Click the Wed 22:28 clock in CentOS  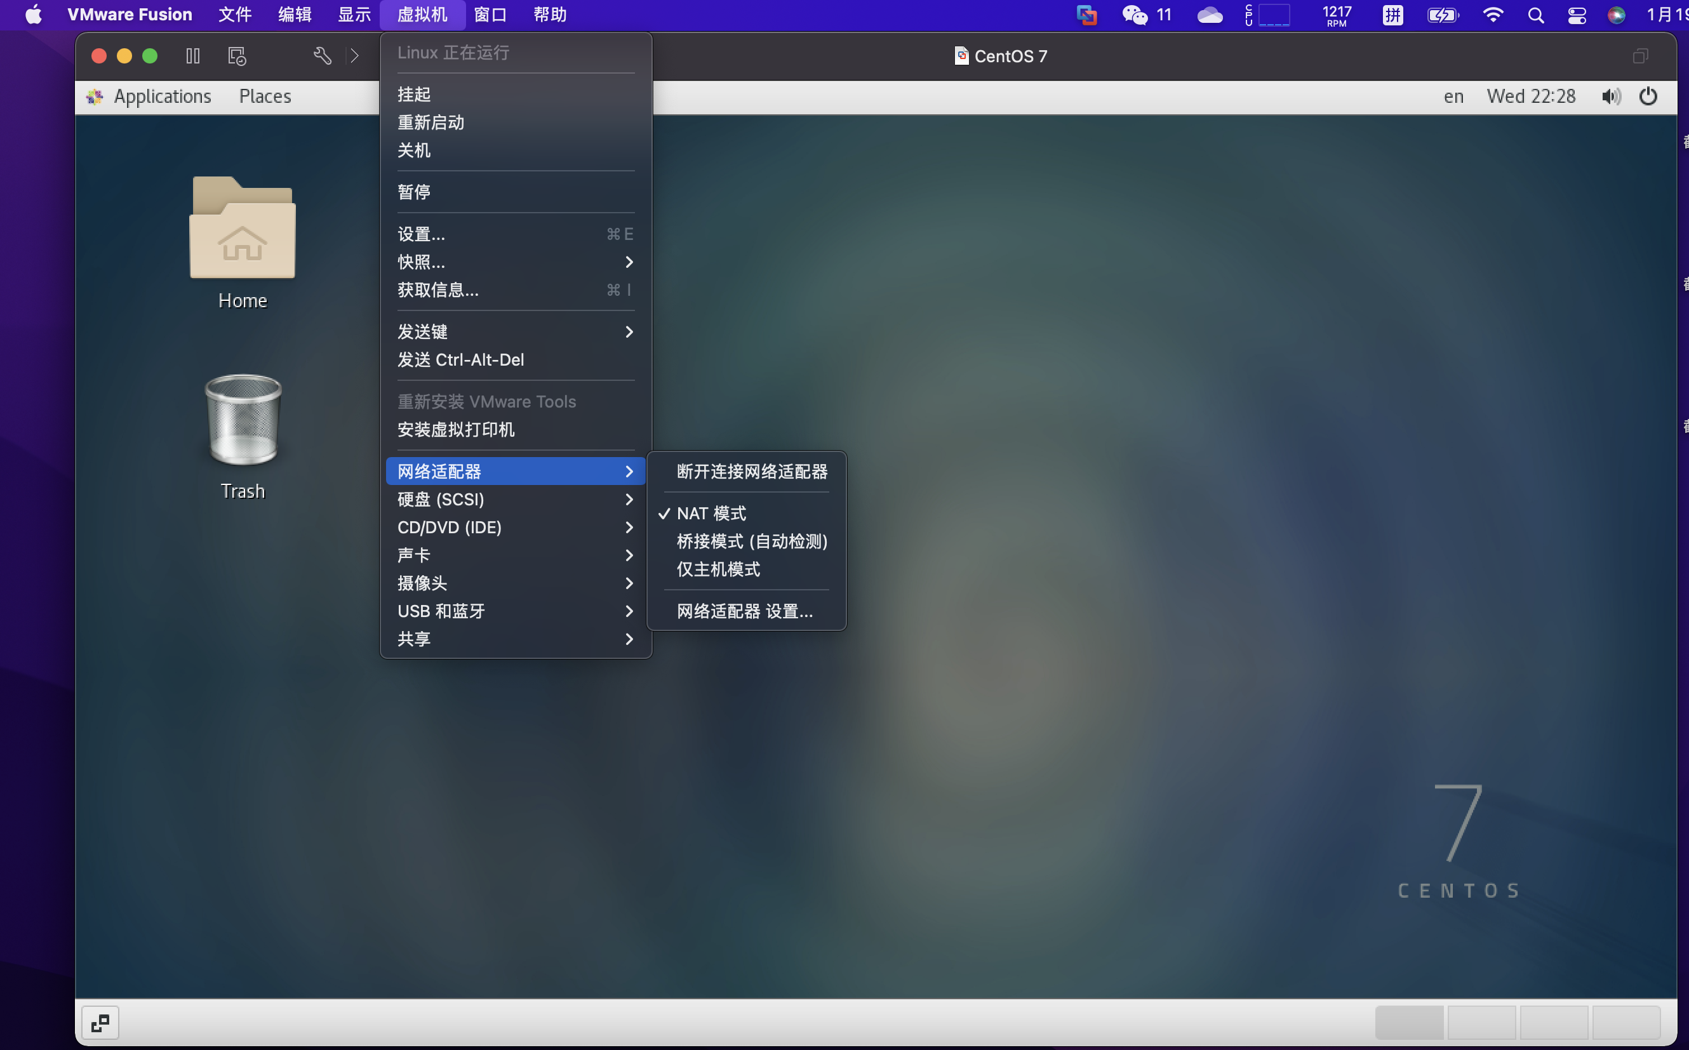tap(1531, 96)
